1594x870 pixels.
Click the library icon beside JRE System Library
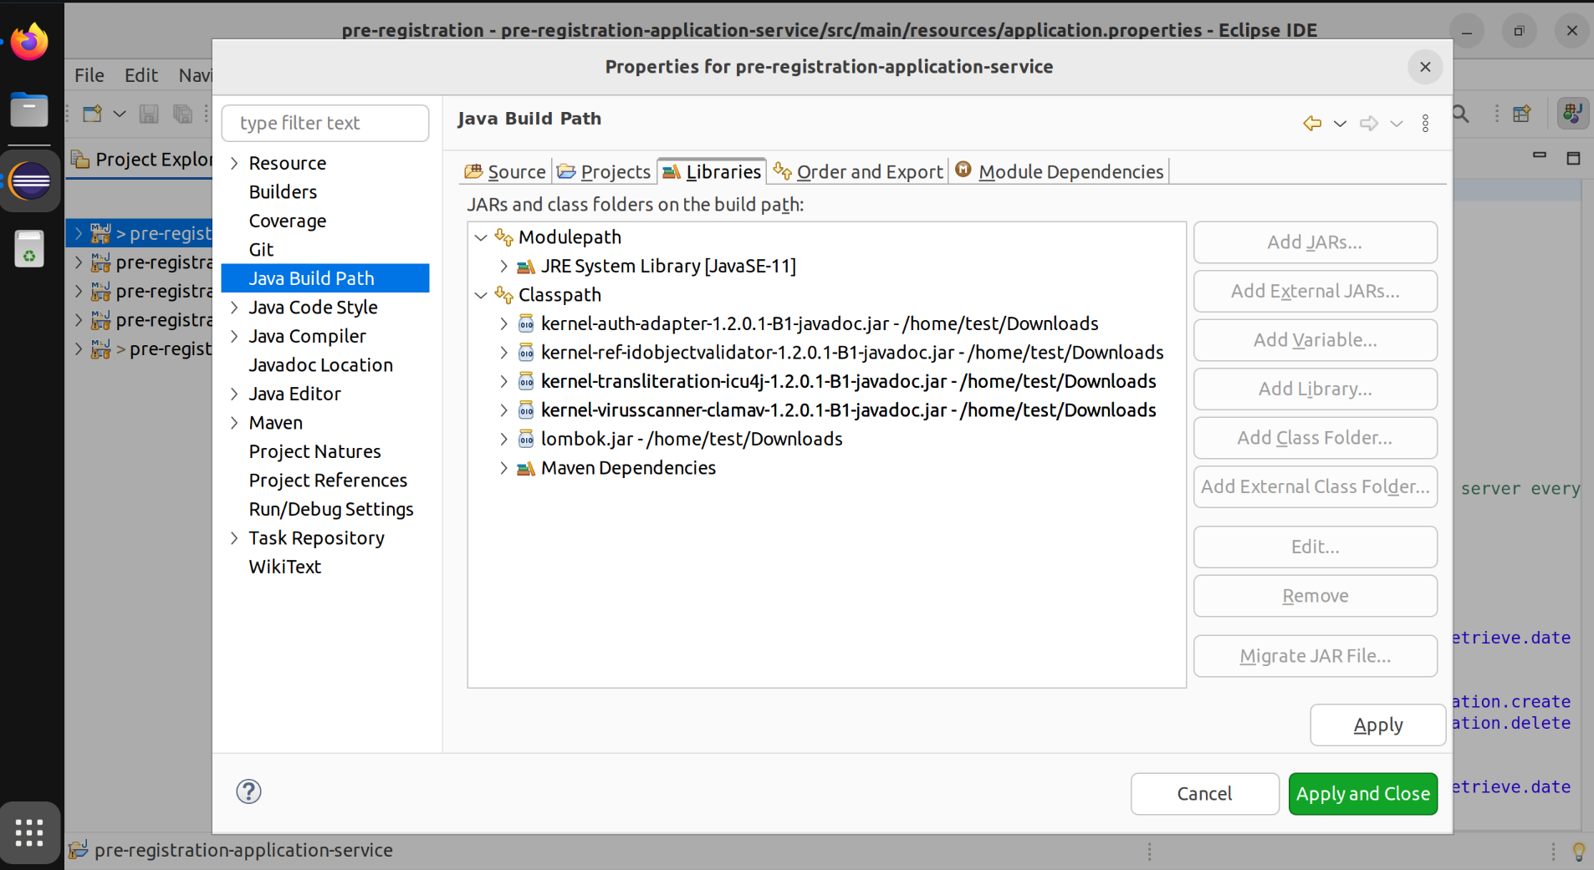click(x=526, y=266)
